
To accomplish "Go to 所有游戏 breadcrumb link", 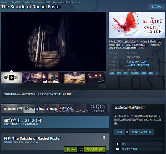I will coord(5,2).
